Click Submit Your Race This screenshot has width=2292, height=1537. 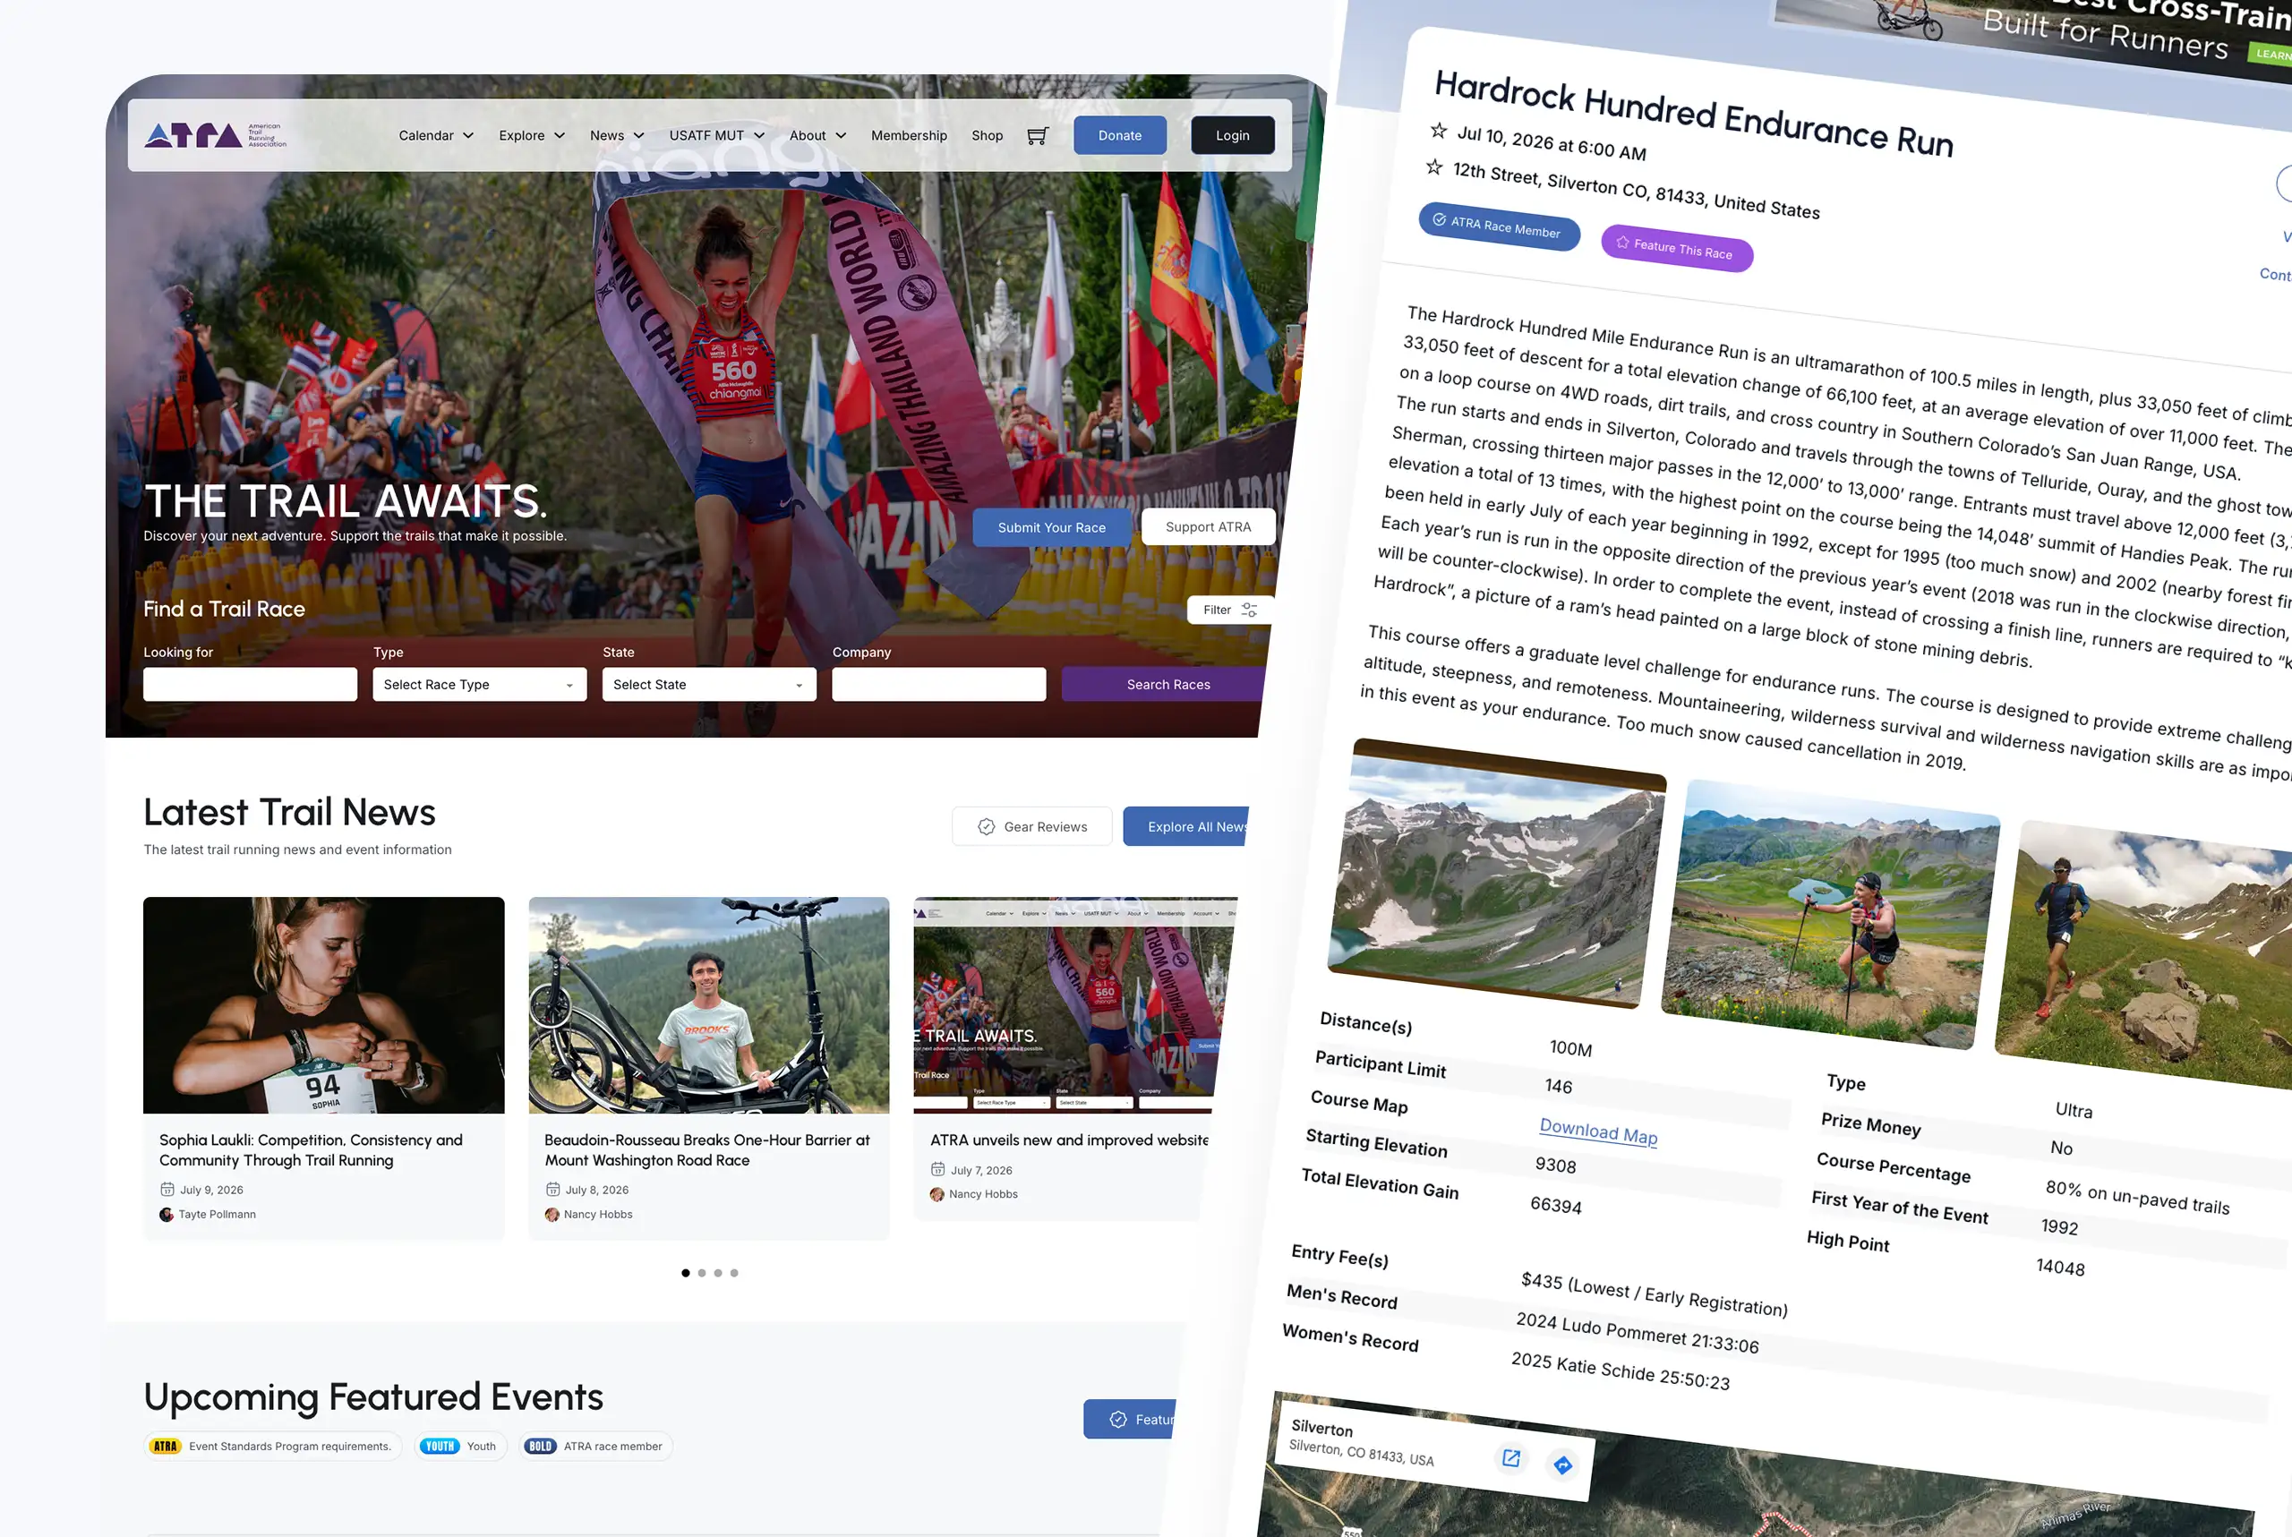click(x=1051, y=527)
